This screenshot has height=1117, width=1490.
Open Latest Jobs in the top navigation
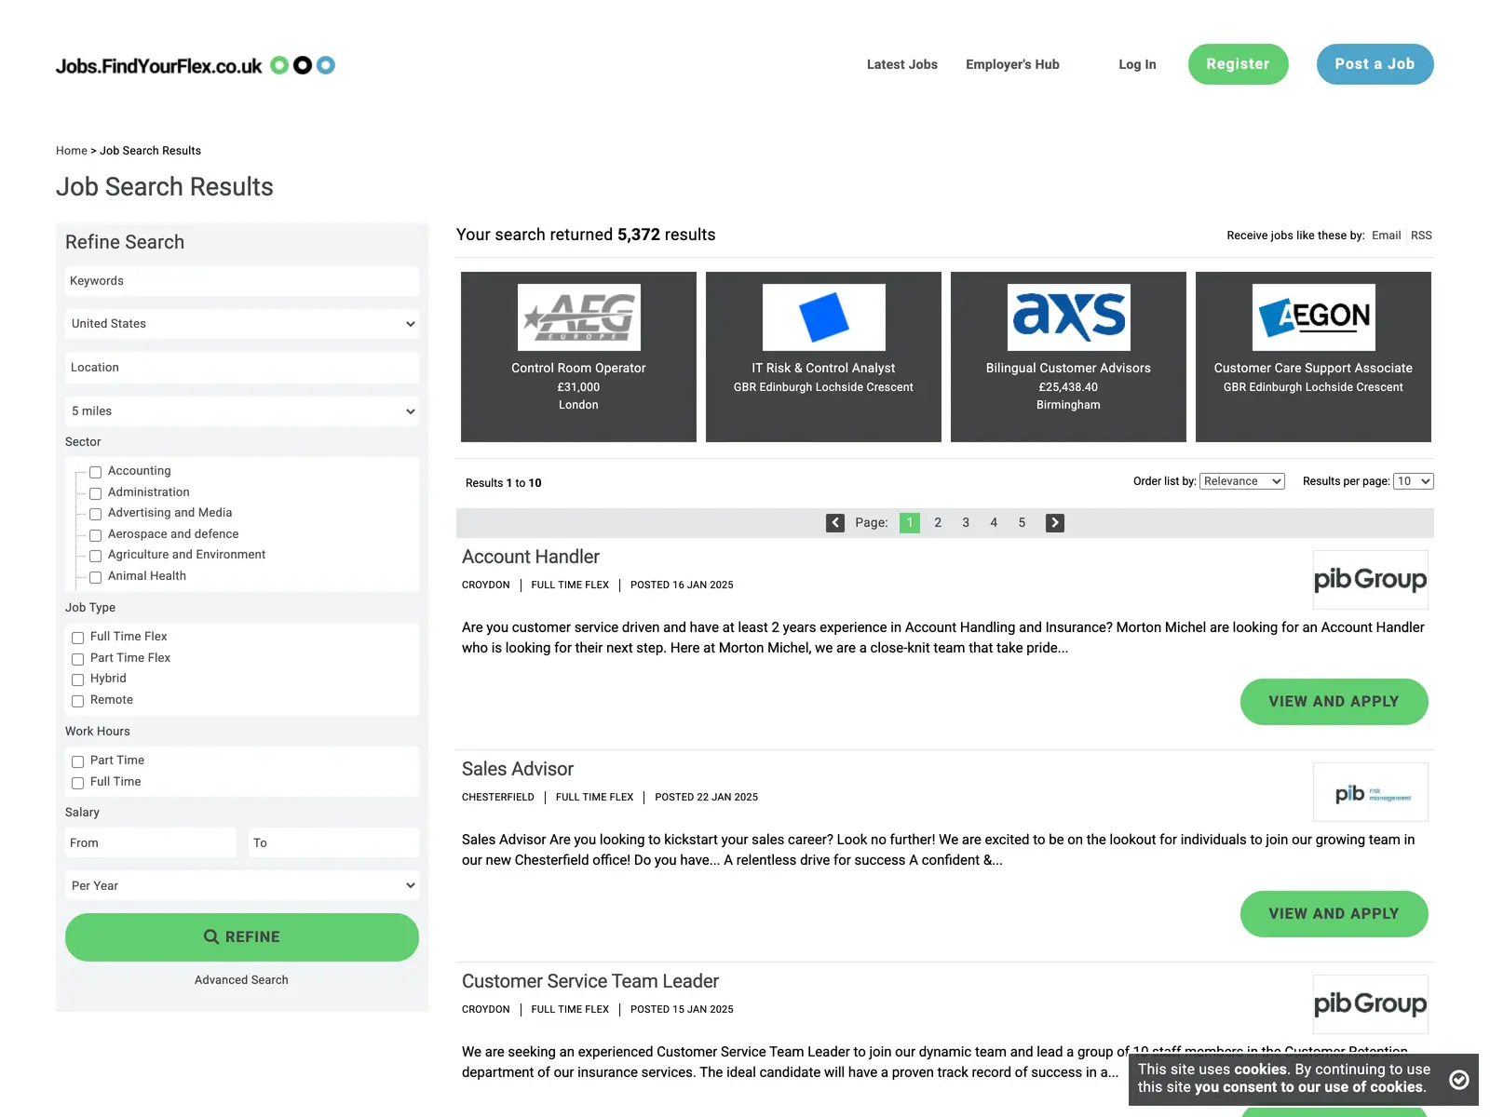point(902,64)
